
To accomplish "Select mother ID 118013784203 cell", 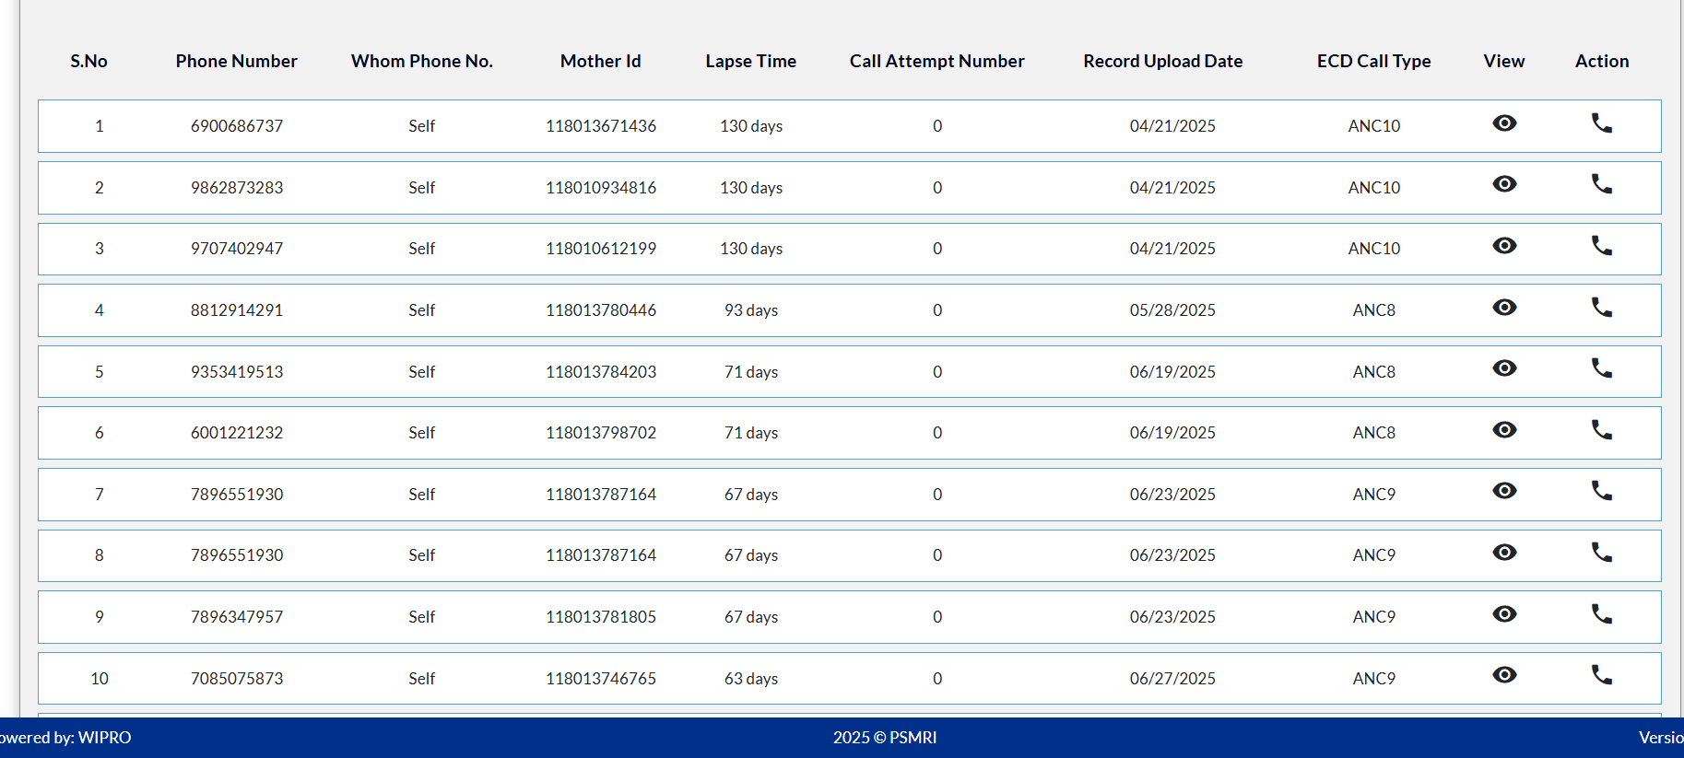I will pyautogui.click(x=601, y=372).
